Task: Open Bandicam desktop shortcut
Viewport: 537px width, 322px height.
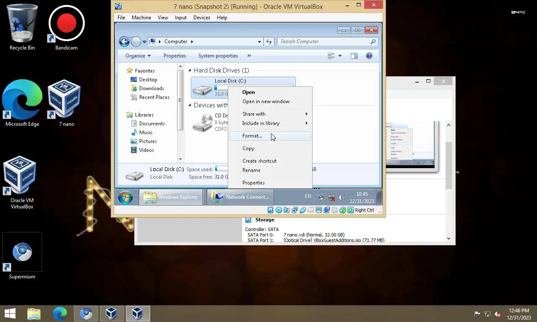Action: (66, 27)
